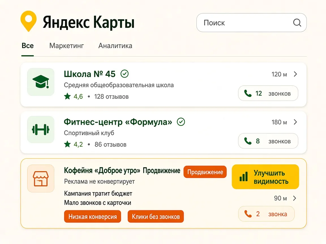Focus the Поиск search field
The image size is (326, 244).
point(251,23)
